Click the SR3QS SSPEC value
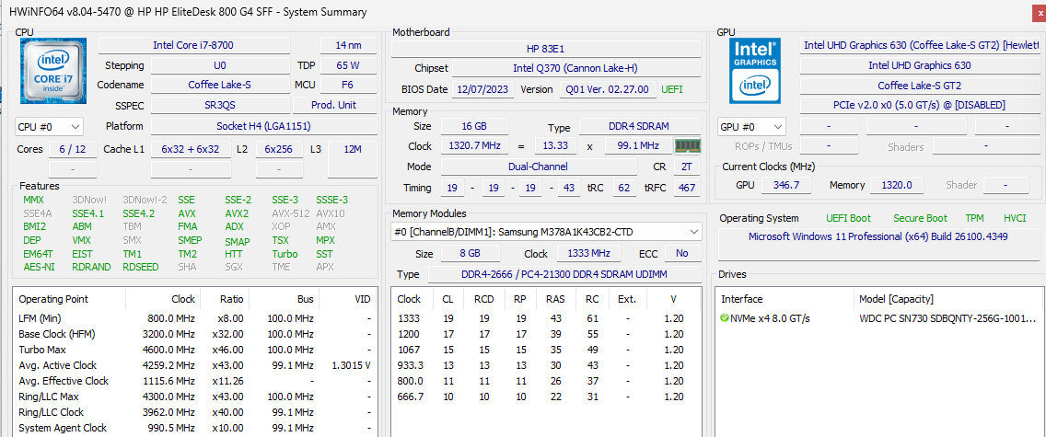The height and width of the screenshot is (437, 1046). pos(219,105)
